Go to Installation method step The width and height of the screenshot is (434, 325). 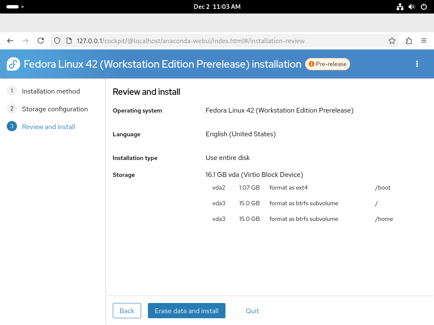(51, 91)
